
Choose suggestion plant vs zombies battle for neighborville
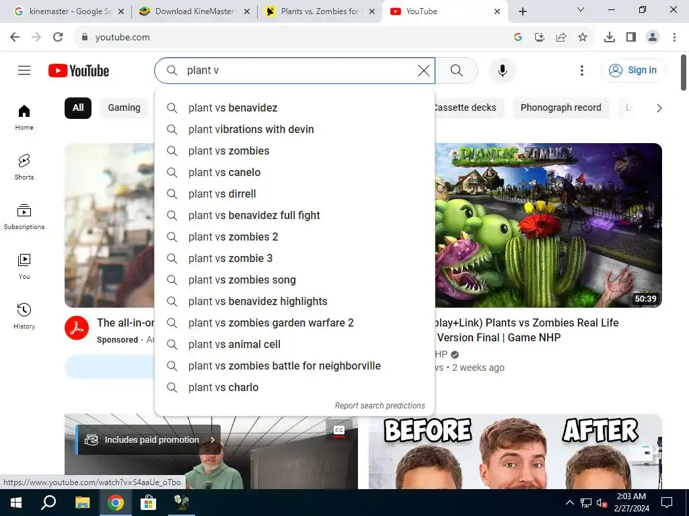point(295,366)
